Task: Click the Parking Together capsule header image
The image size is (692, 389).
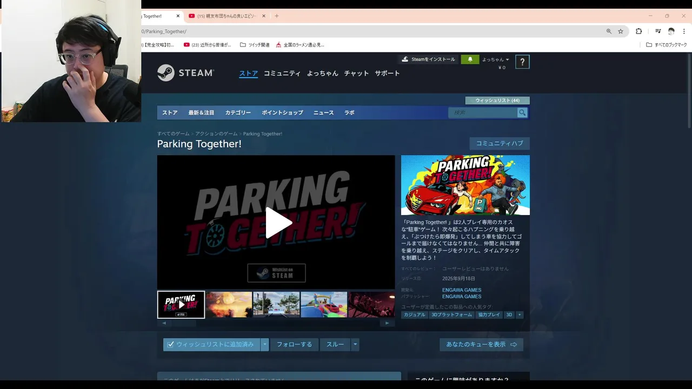Action: click(x=465, y=185)
